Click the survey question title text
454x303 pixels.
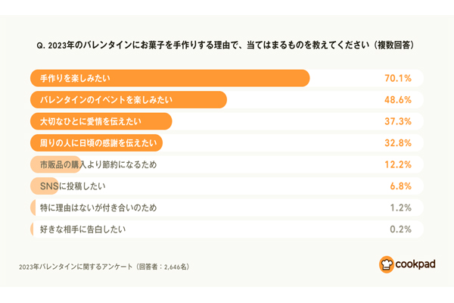[227, 46]
